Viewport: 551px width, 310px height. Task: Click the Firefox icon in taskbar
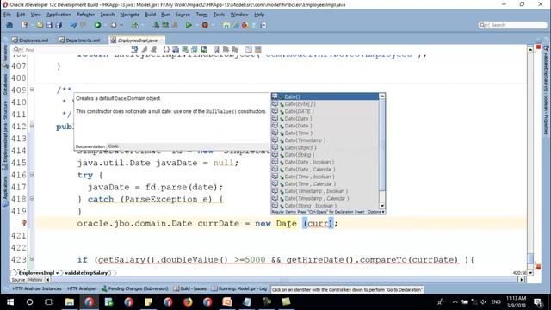tap(188, 301)
